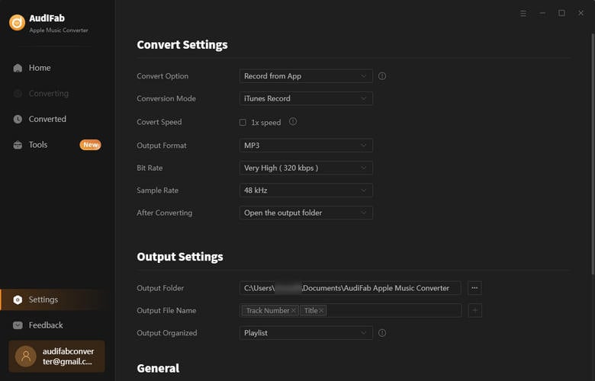Show info for Output Organized
Image resolution: width=595 pixels, height=381 pixels.
point(382,333)
